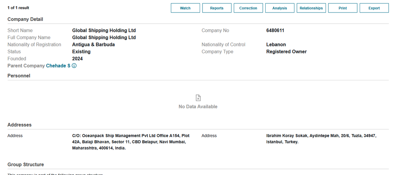Click the Company No label

[215, 30]
